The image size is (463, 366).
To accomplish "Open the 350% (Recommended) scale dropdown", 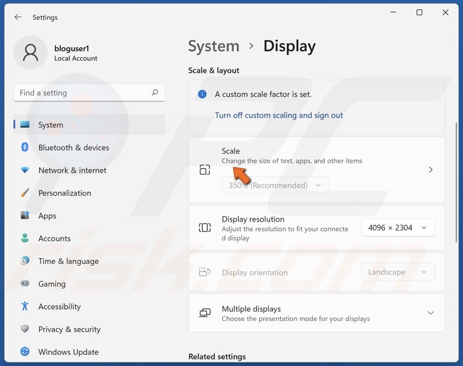I will (275, 185).
